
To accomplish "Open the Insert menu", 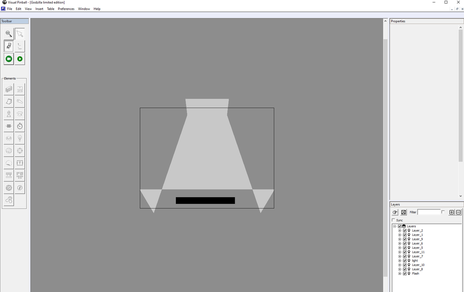I will coord(39,9).
